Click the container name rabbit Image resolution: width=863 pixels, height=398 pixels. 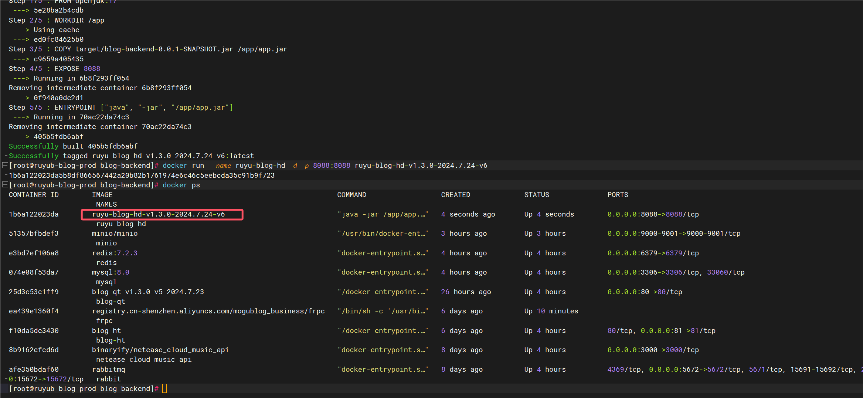109,379
